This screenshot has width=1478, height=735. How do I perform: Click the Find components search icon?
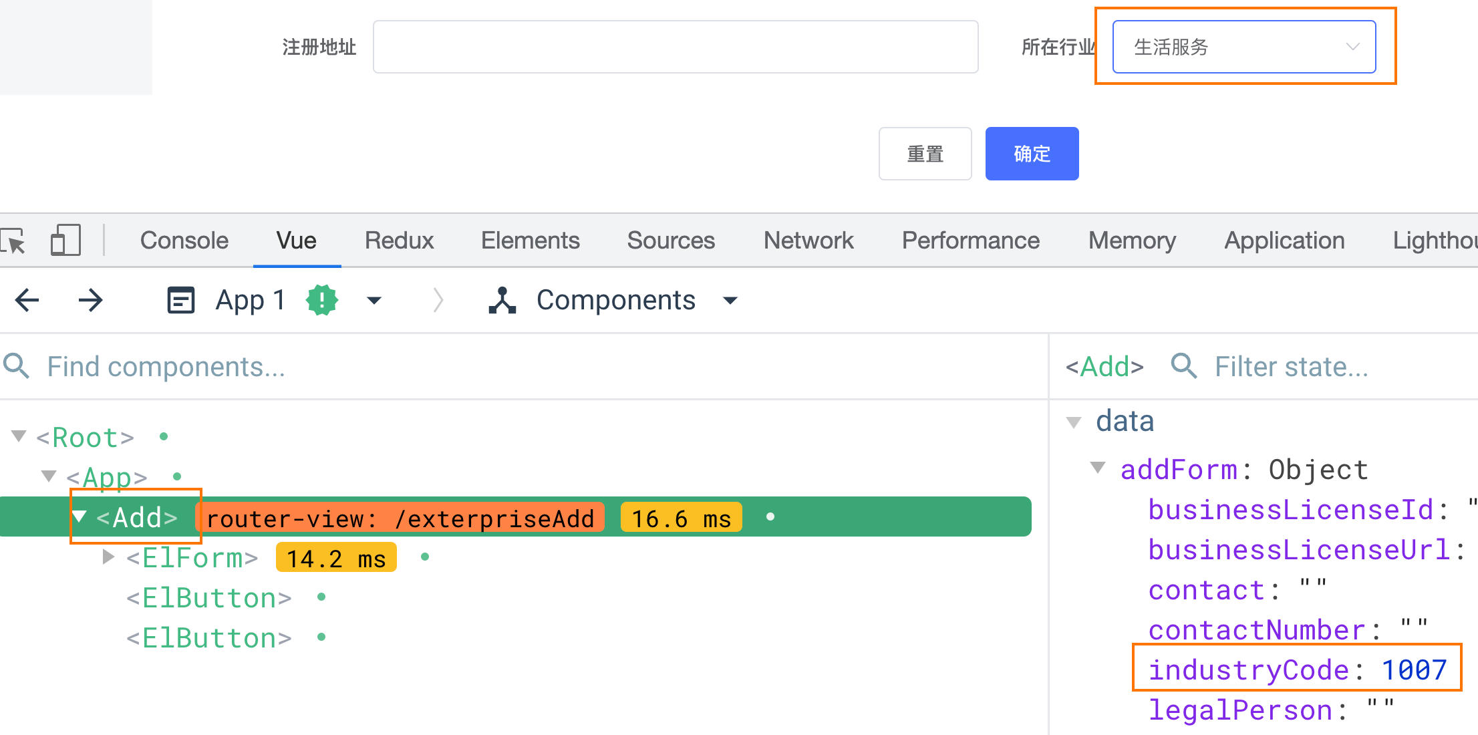click(x=16, y=366)
